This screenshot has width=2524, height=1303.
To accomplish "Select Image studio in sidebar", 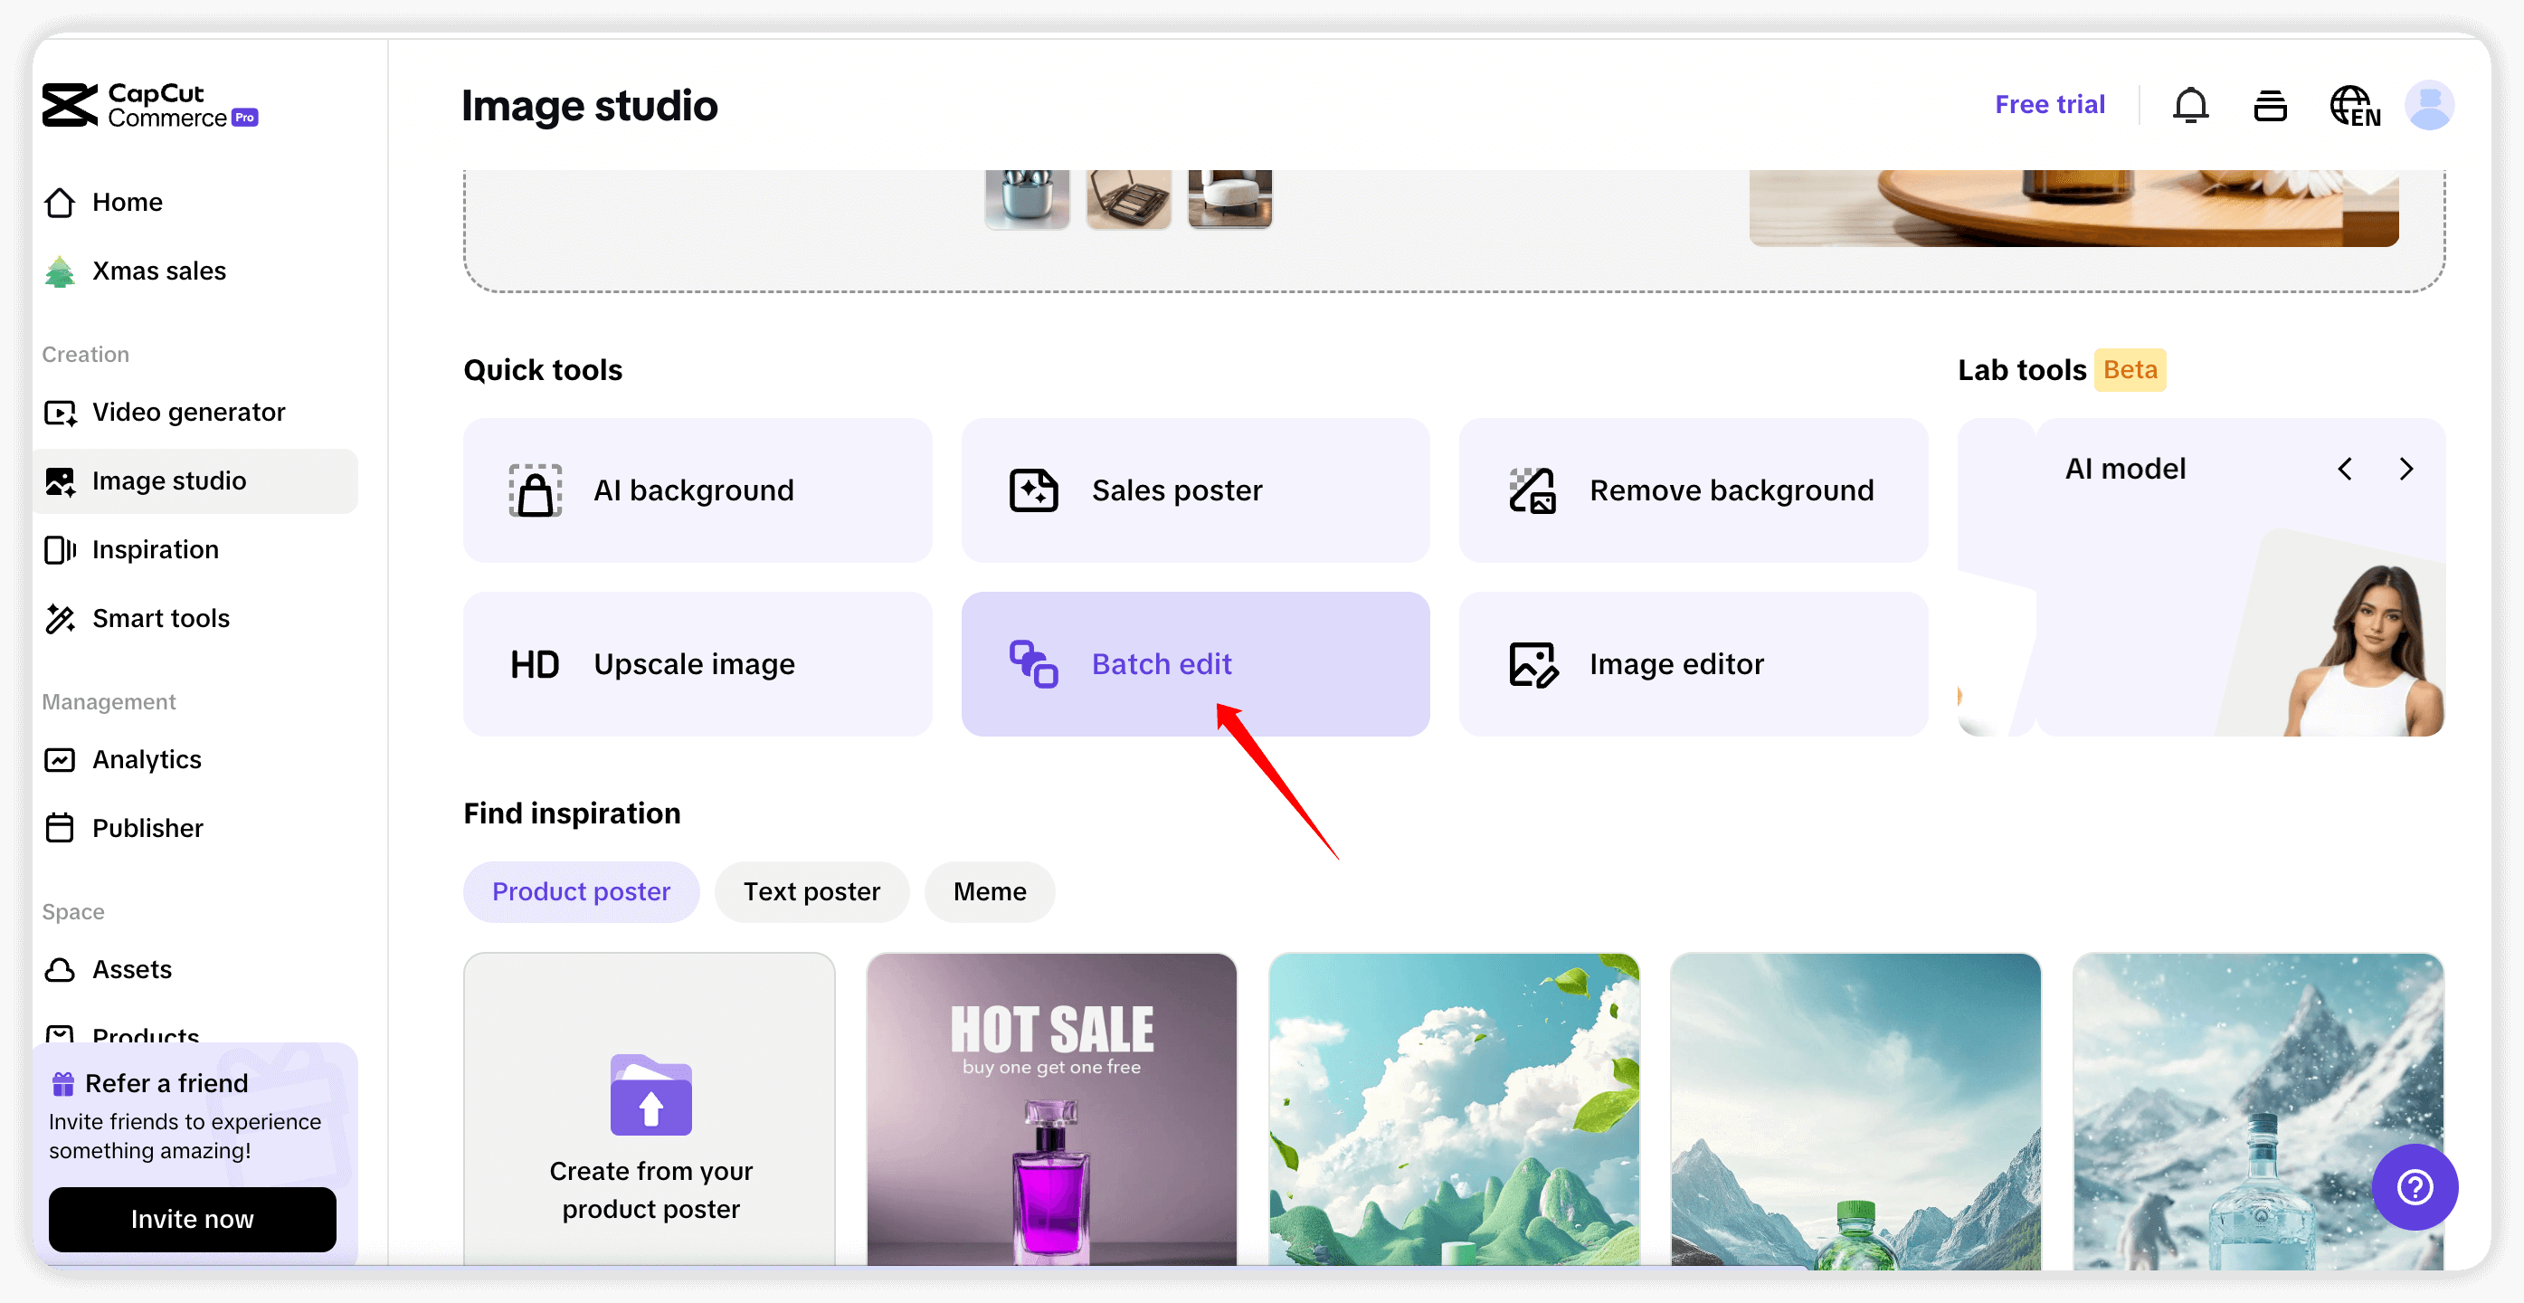I will 196,480.
